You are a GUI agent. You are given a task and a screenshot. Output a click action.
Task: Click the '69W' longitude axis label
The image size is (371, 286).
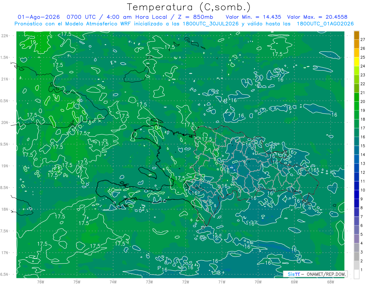pos(294,282)
